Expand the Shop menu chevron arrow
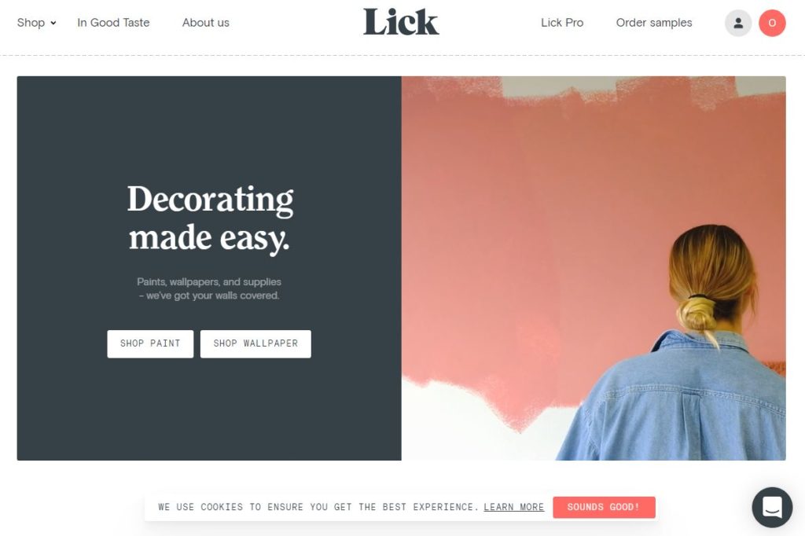Image resolution: width=805 pixels, height=536 pixels. point(53,23)
